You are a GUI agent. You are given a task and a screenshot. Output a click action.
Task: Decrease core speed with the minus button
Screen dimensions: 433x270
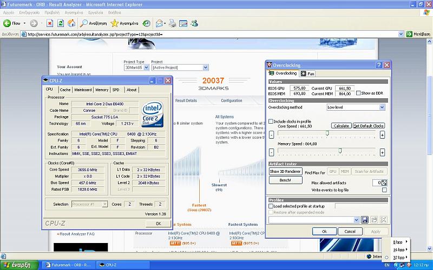(272, 134)
